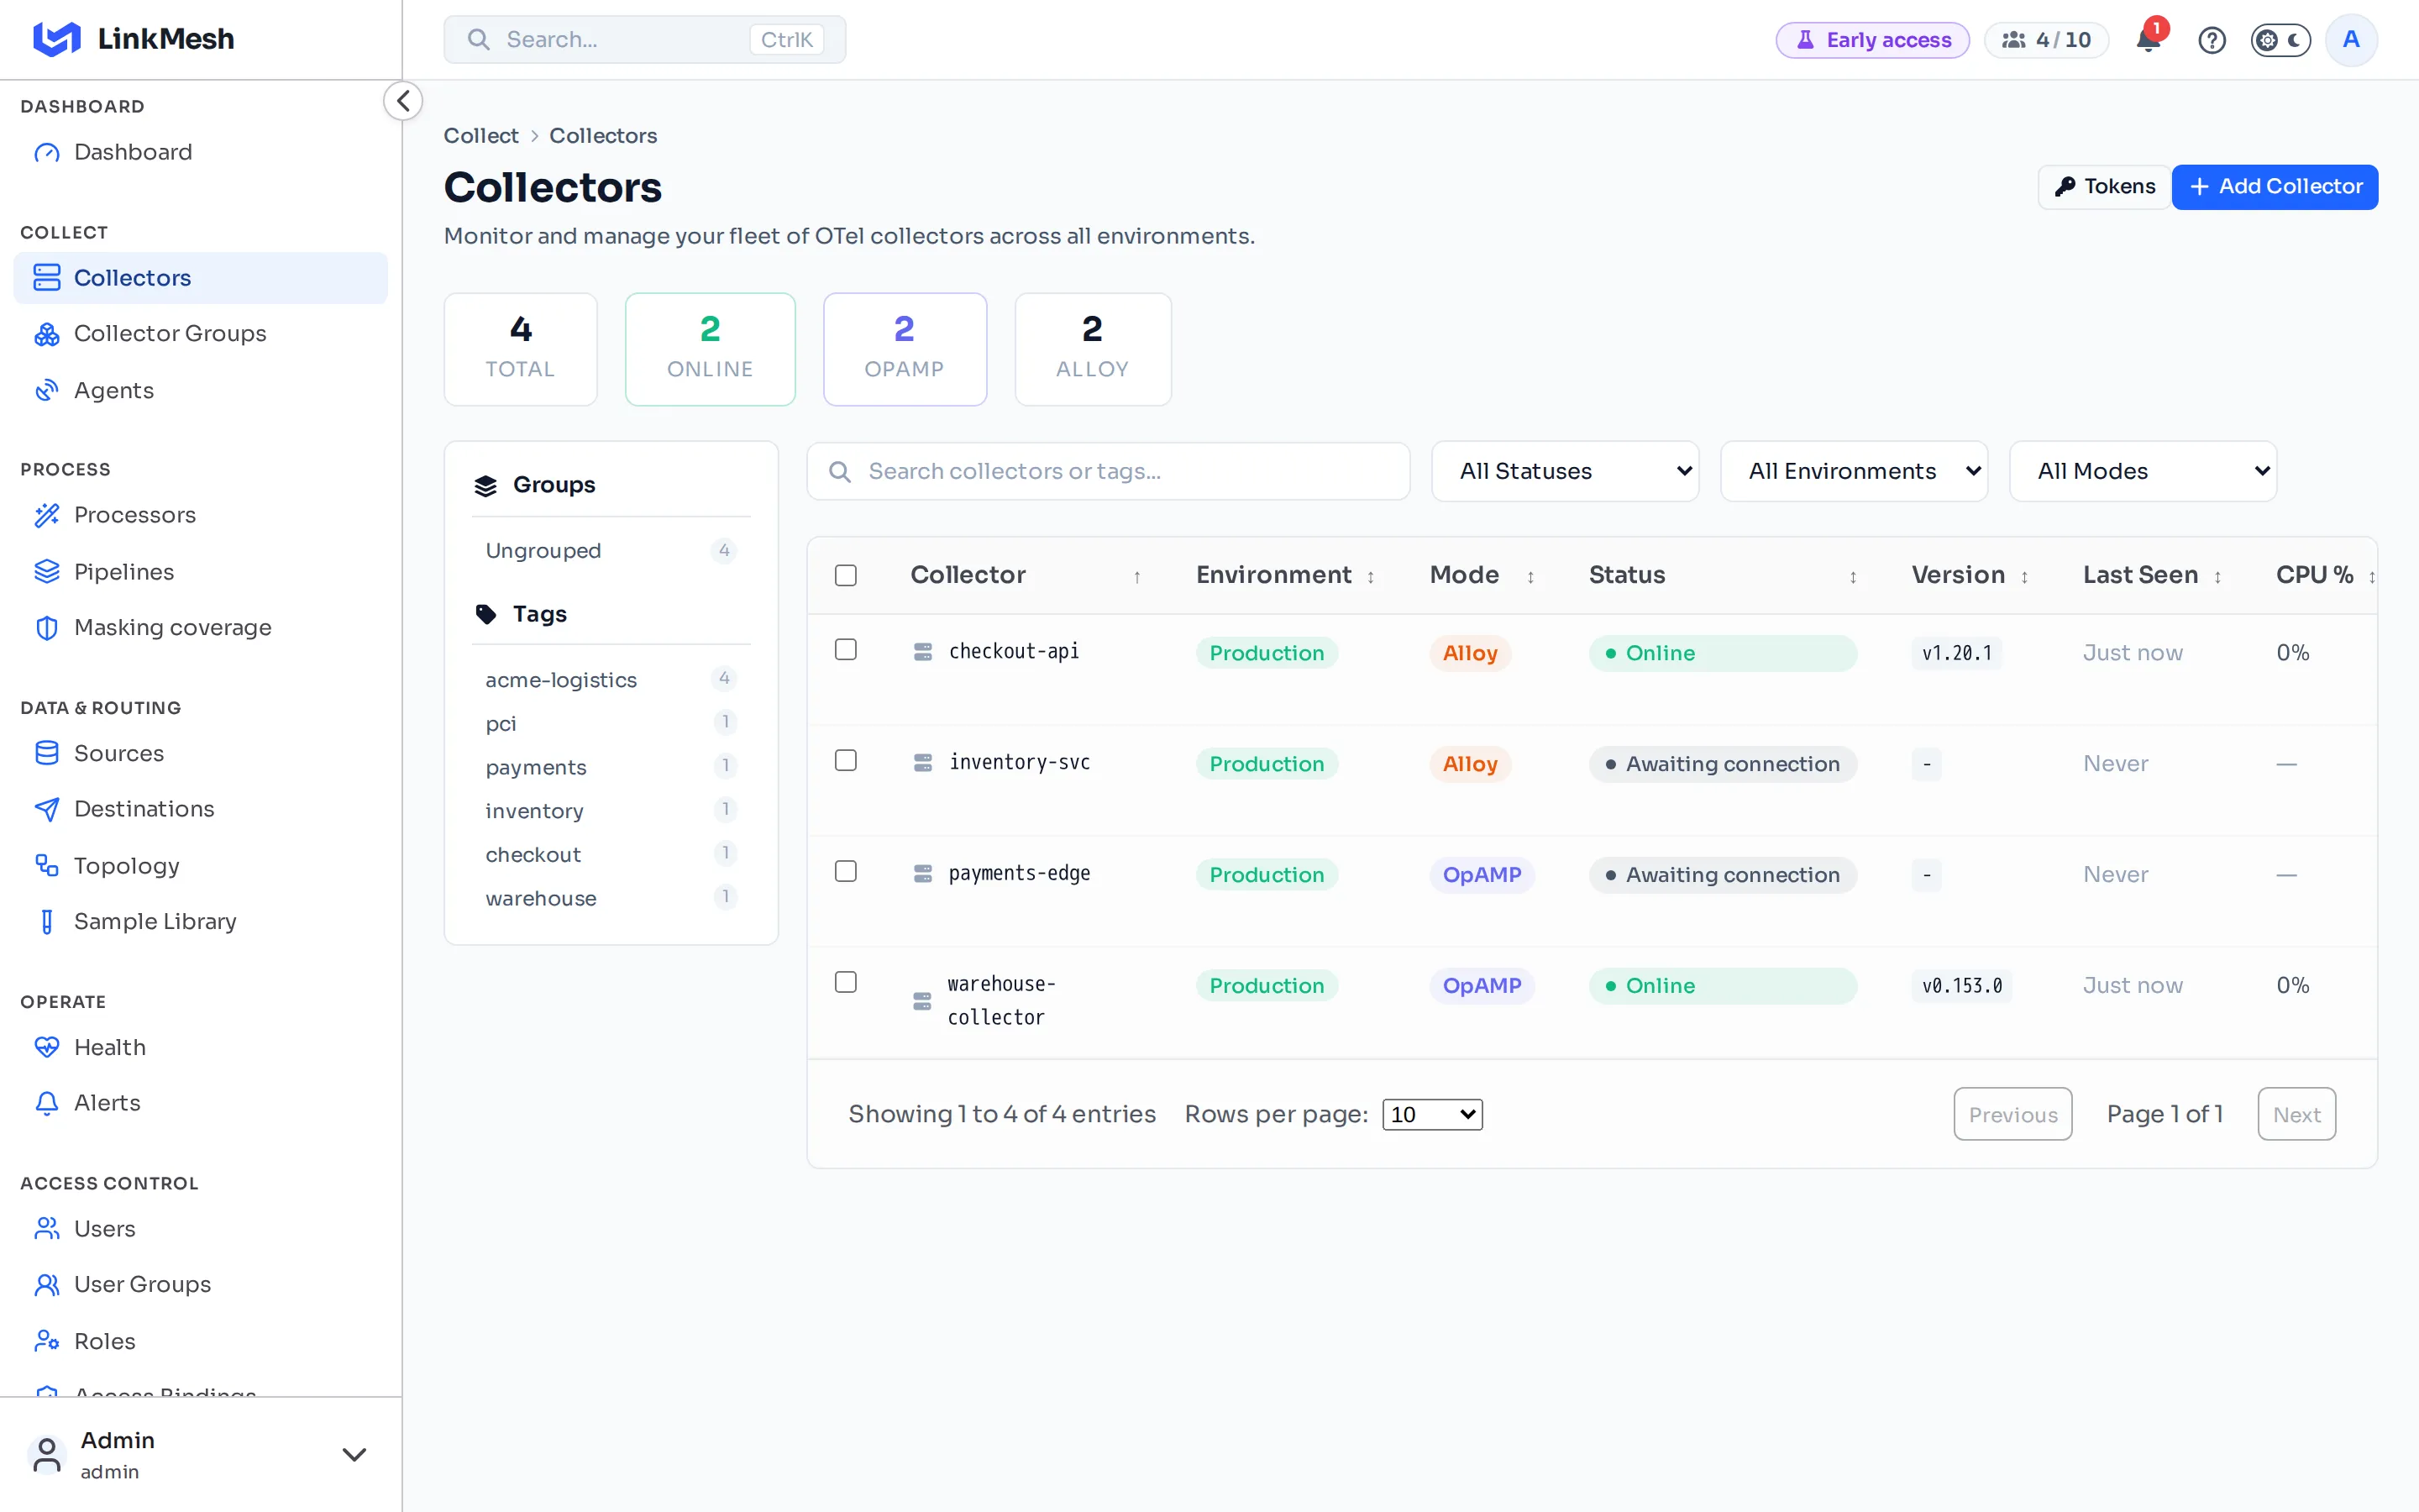Image resolution: width=2419 pixels, height=1512 pixels.
Task: Open the help question mark icon
Action: coord(2211,40)
